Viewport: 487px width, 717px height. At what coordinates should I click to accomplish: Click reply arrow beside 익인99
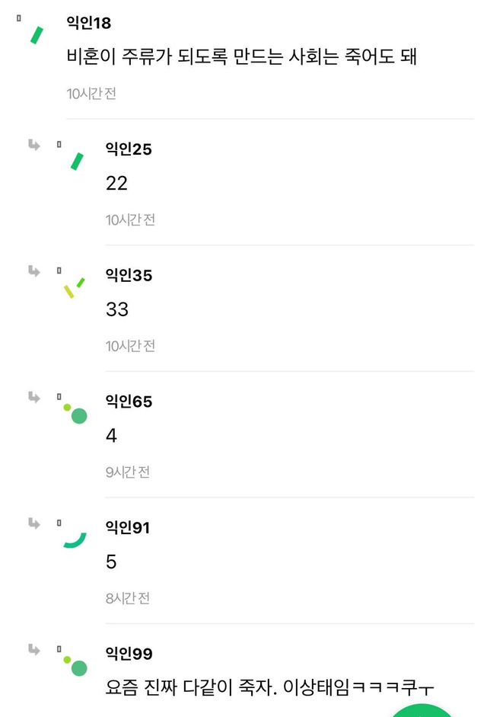click(34, 649)
